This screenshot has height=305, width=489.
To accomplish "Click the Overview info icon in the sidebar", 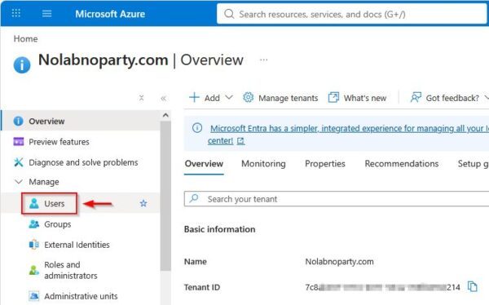I will (x=19, y=121).
